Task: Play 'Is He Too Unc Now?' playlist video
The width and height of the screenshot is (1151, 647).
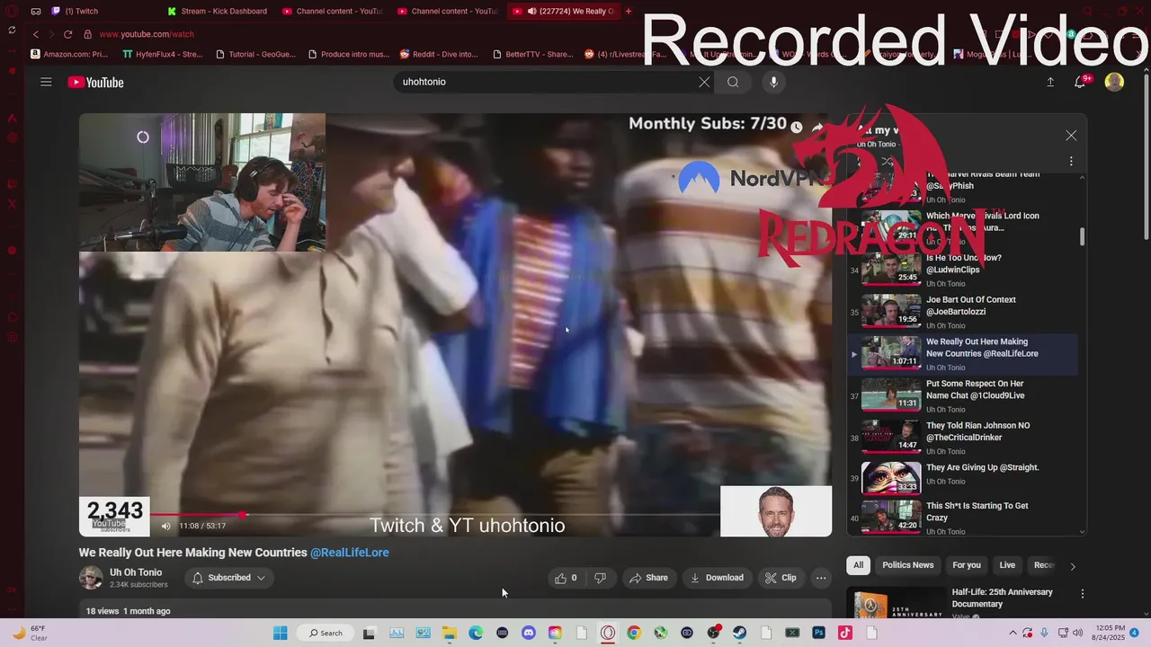Action: pyautogui.click(x=962, y=270)
